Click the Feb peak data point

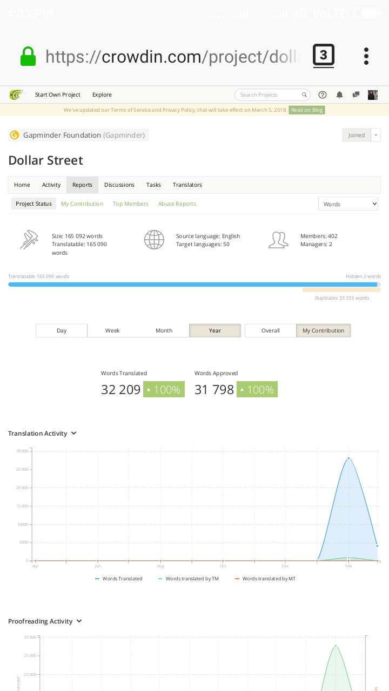348,458
